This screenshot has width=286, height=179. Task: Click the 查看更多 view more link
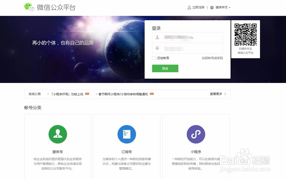215,94
